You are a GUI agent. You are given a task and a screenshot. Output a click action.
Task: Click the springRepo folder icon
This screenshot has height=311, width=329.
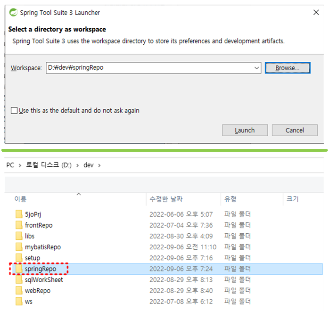19,269
